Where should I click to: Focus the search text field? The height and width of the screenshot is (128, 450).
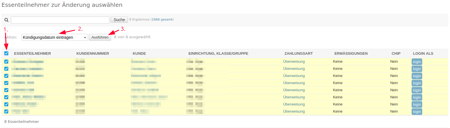60,20
